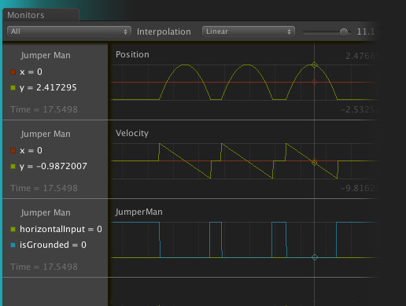Select the isGrounded = 0 entry
Viewport: 406px width, 306px height.
tap(53, 245)
